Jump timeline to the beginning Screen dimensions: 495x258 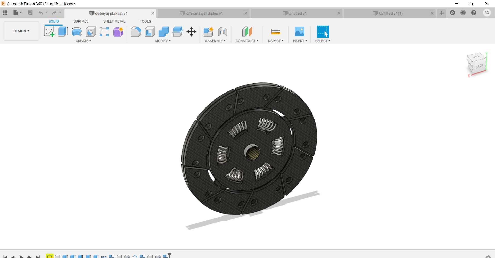pyautogui.click(x=5, y=257)
